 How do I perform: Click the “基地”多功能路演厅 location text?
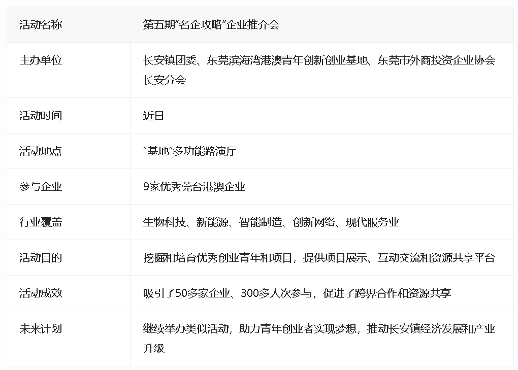189,151
